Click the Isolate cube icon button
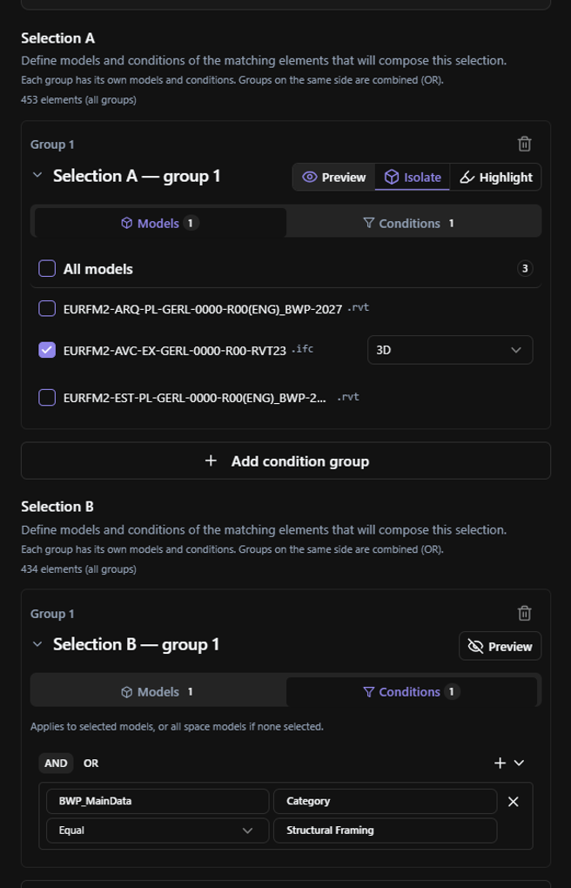The width and height of the screenshot is (571, 888). [413, 178]
